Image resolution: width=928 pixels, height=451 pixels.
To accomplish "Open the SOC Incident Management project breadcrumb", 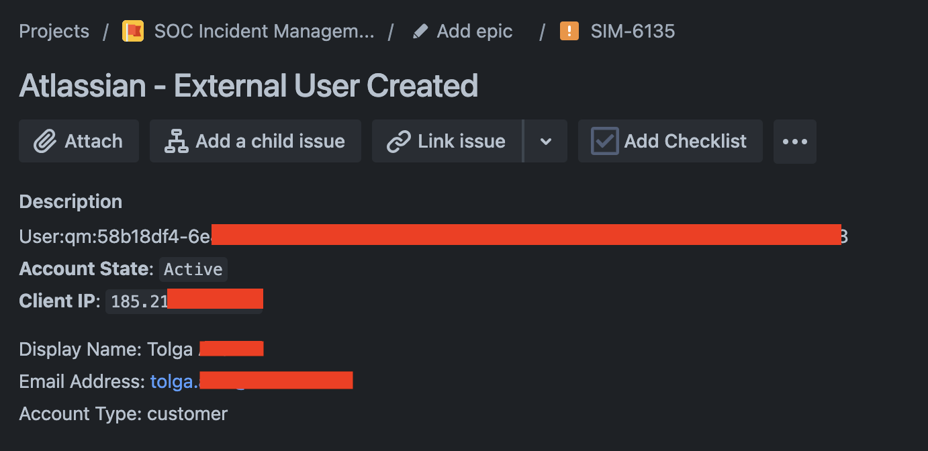I will coord(264,32).
